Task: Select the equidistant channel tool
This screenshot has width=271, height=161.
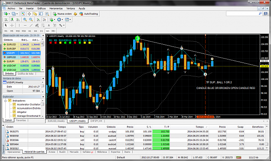Action: pos(37,25)
